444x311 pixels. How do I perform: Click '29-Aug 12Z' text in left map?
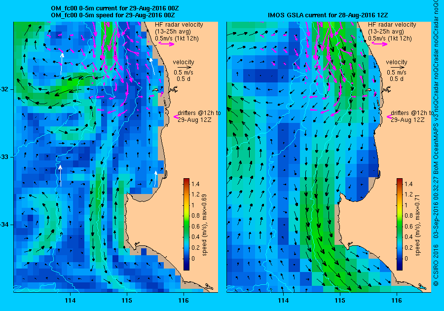tap(194, 119)
